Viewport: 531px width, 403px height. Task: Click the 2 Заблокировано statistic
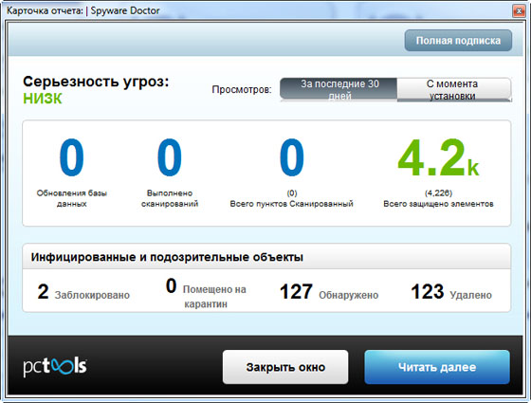tap(83, 292)
